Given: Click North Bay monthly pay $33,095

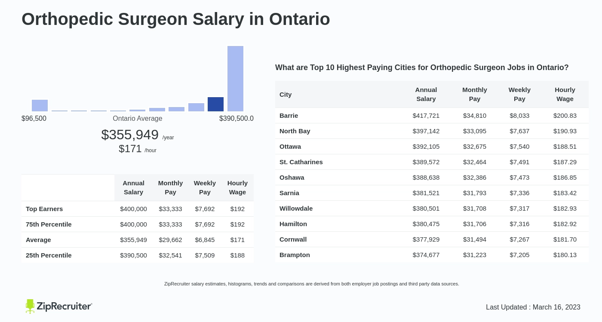Looking at the screenshot, I should pos(475,131).
